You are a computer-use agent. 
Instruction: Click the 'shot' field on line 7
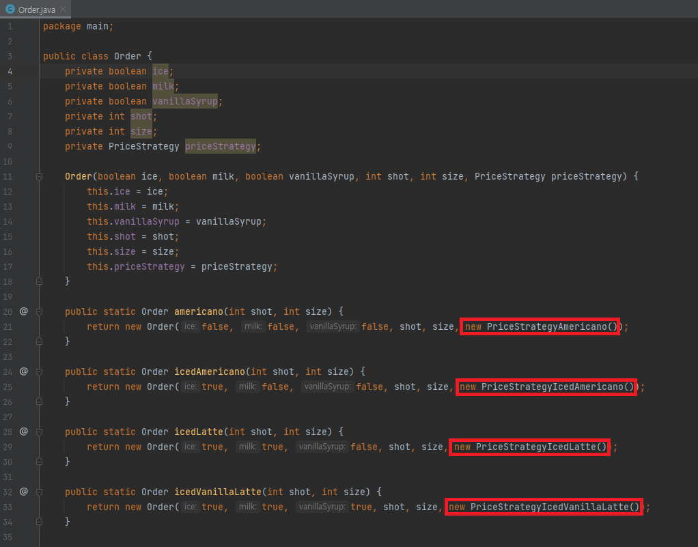tap(141, 116)
